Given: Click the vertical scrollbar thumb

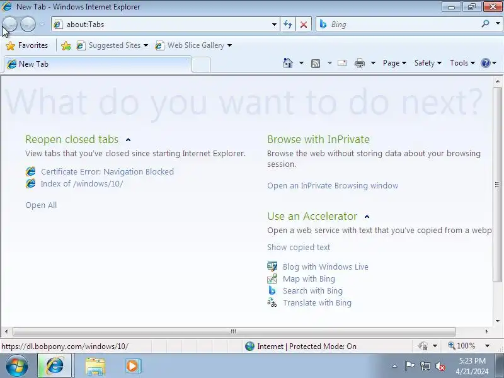Looking at the screenshot, I should [497, 184].
